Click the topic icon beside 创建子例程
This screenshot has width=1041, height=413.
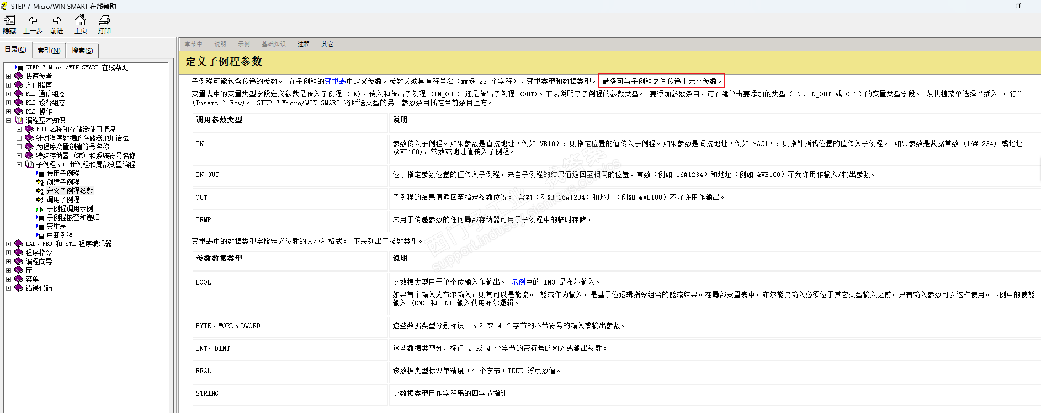point(40,182)
